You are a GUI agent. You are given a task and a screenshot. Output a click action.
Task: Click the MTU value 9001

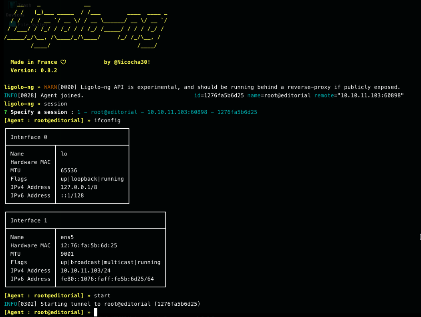click(67, 254)
